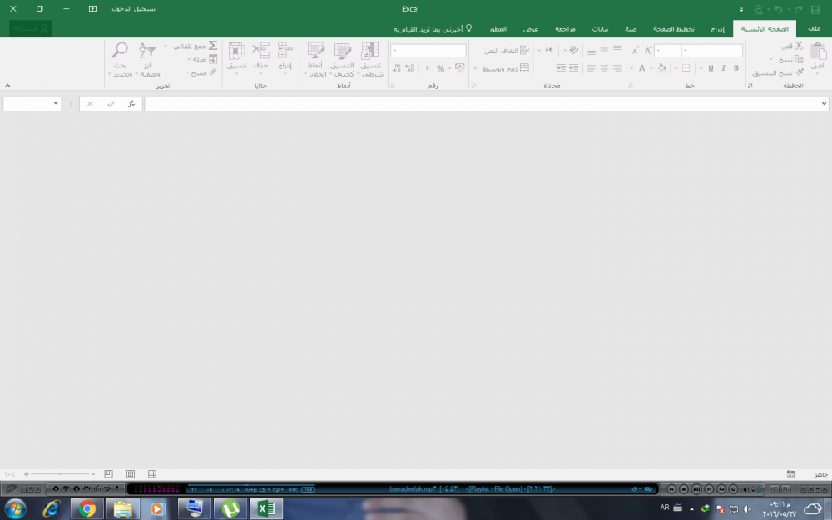
Task: Open the Merge & Center (دمج وتوسيط) dropdown arrow
Action: (x=475, y=68)
